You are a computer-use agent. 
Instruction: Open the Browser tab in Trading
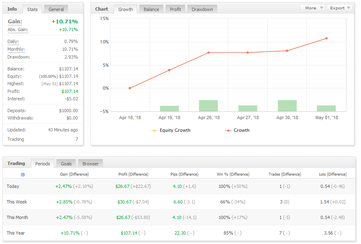coord(90,164)
